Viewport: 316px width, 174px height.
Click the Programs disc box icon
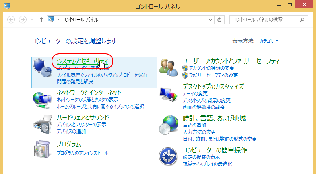(42, 149)
